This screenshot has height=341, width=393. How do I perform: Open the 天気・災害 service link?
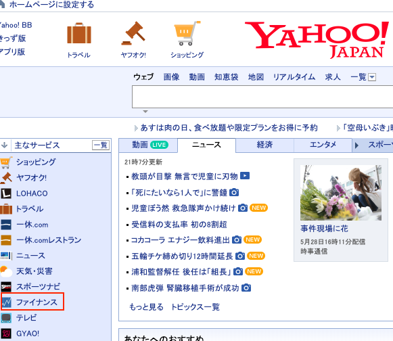34,271
